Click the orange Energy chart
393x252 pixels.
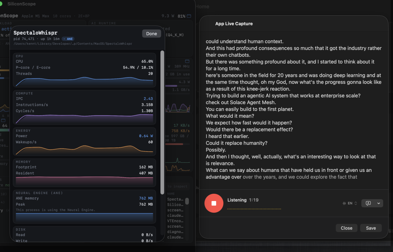tap(84, 150)
